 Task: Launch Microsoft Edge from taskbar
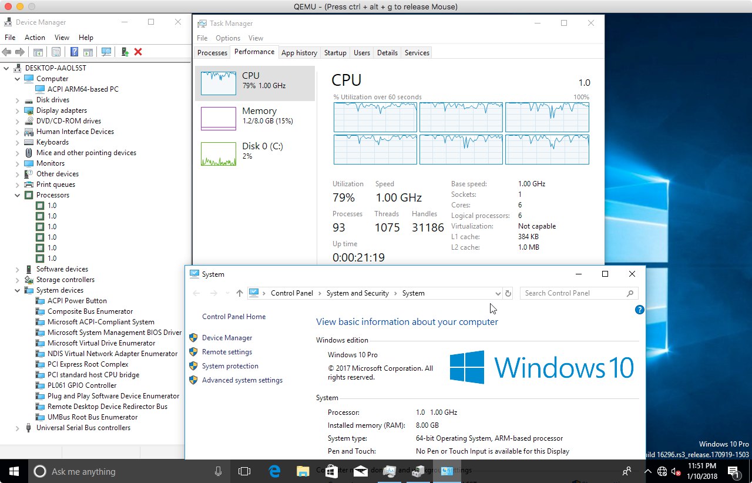(274, 471)
